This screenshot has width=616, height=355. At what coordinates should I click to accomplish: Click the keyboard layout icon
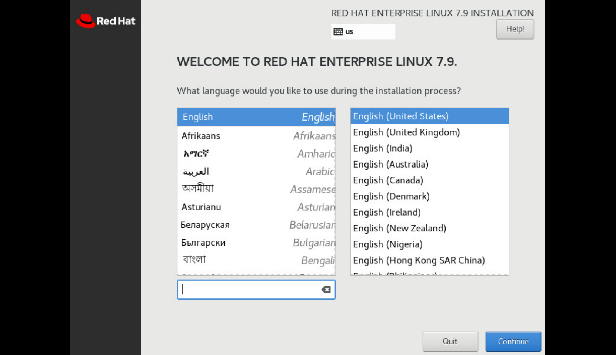coord(338,31)
